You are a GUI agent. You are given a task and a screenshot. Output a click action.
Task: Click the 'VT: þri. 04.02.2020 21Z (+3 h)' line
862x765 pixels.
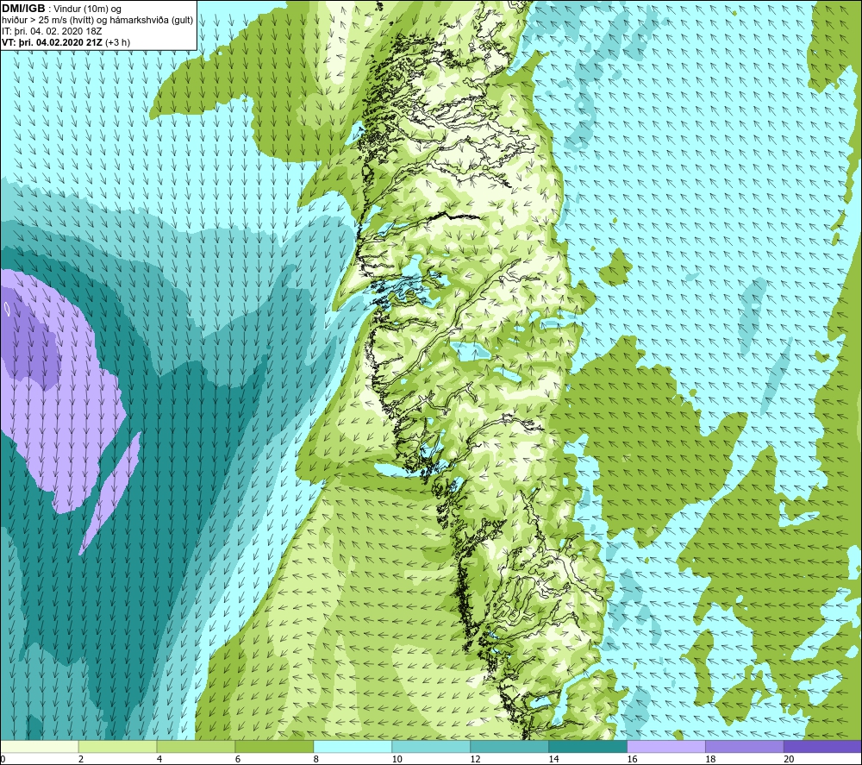pos(66,41)
